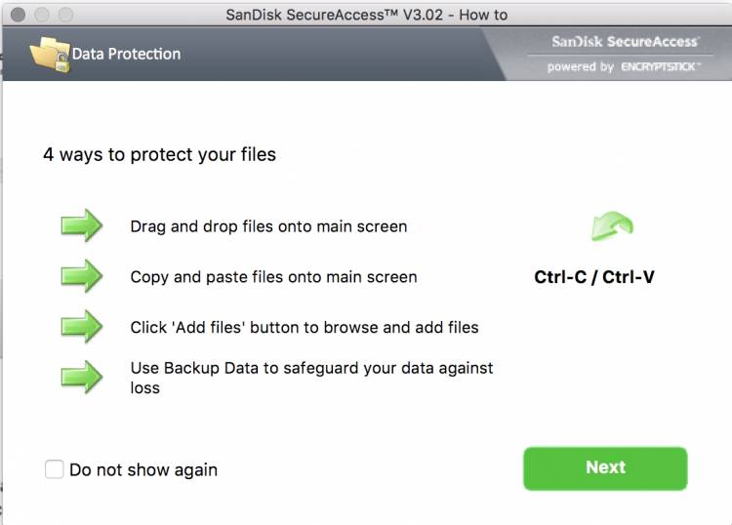The width and height of the screenshot is (732, 525).
Task: Select the Drag and drop files text
Action: click(268, 226)
